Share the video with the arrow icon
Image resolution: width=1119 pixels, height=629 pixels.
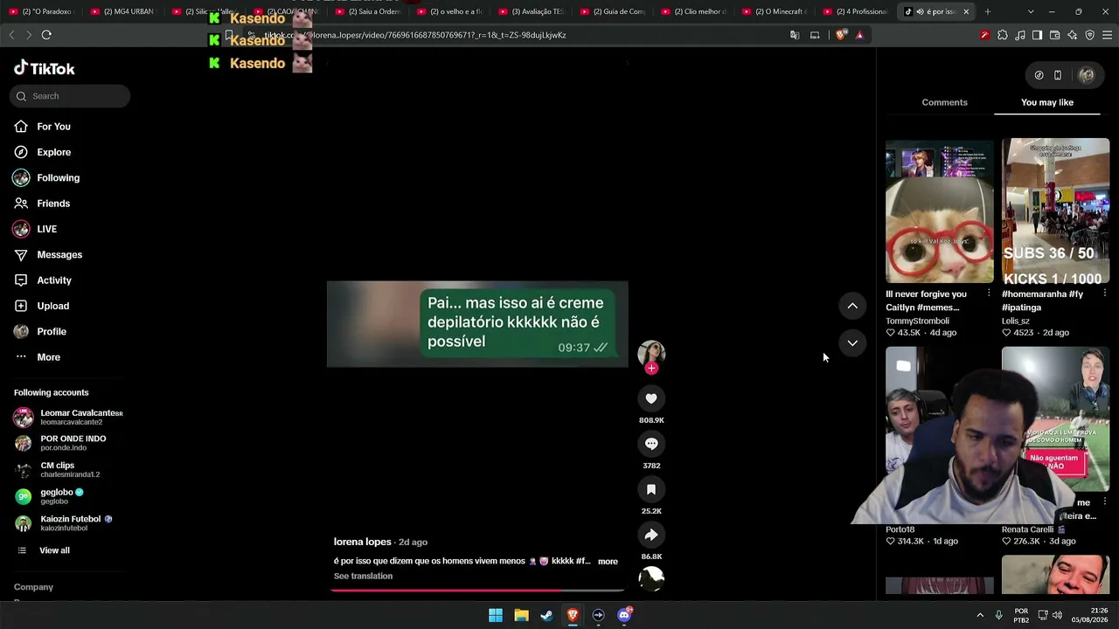click(x=651, y=535)
